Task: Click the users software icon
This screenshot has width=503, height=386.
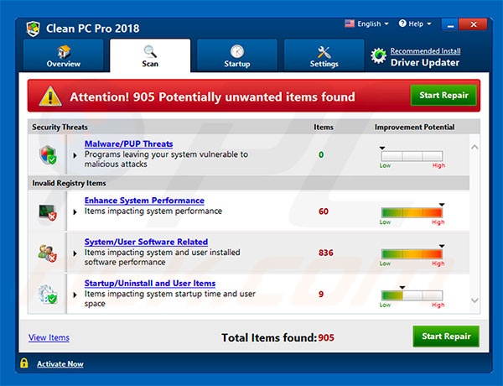Action: [48, 253]
